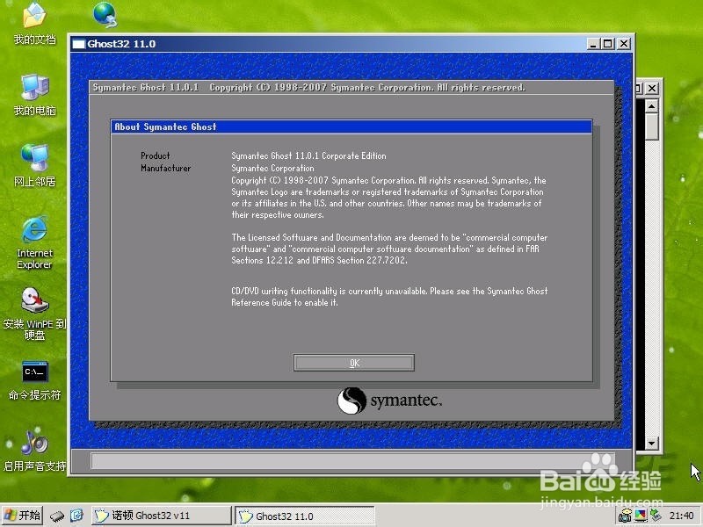Switch to Ghost32 11.0 taskbar item

pyautogui.click(x=305, y=516)
